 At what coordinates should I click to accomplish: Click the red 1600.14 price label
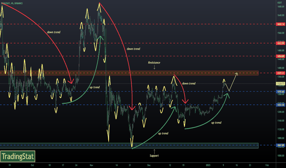(x=281, y=24)
